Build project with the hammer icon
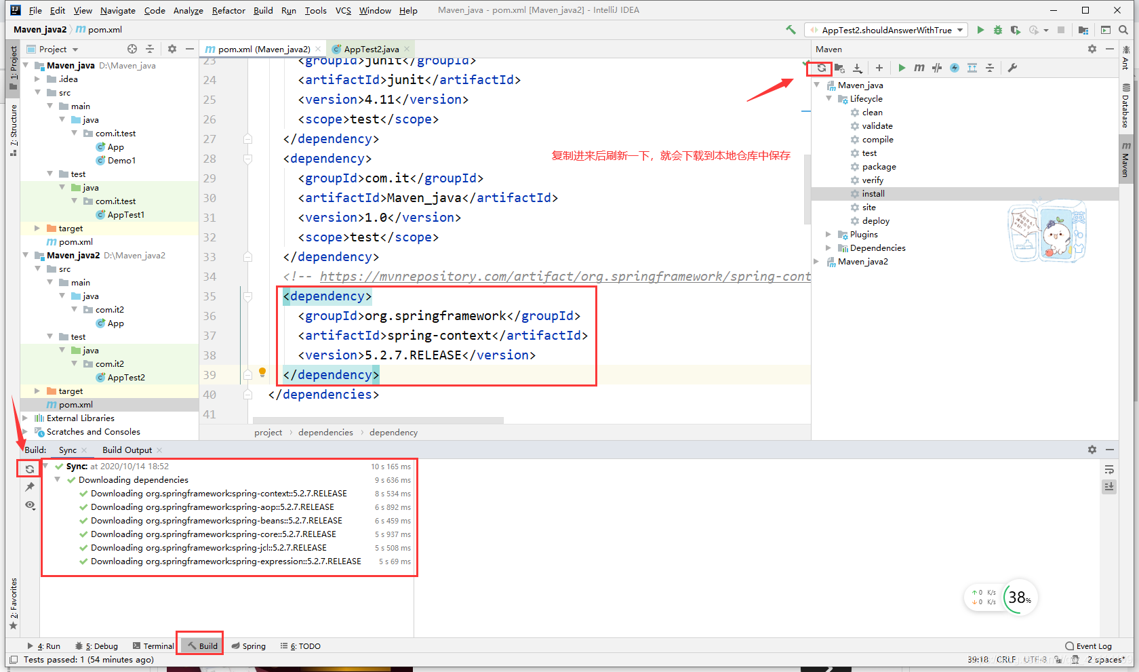1139x672 pixels. coord(791,30)
